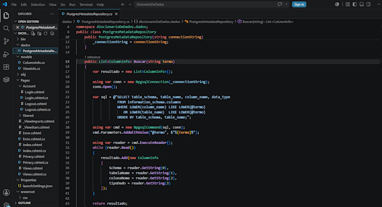Image resolution: width=382 pixels, height=207 pixels.
Task: Click the VS Code logo icon
Action: [x=4, y=4]
